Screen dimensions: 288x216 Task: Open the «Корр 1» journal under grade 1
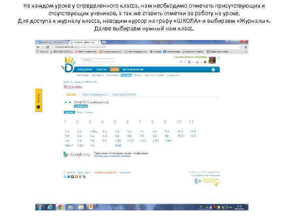(x=69, y=145)
